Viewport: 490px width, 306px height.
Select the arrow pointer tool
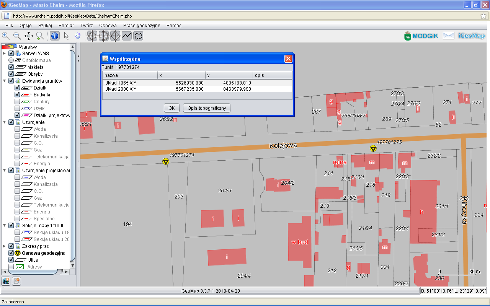tap(66, 36)
